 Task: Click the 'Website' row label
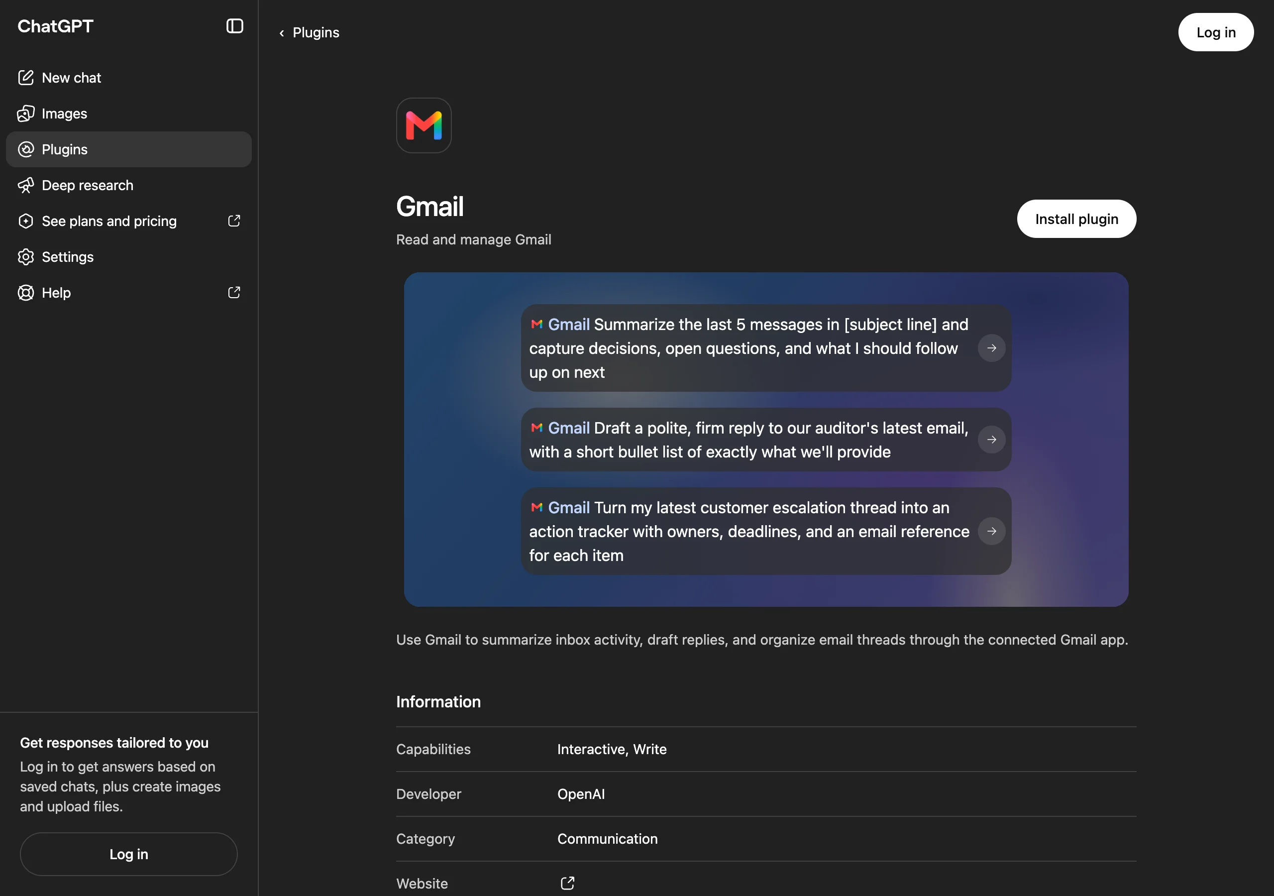(423, 883)
